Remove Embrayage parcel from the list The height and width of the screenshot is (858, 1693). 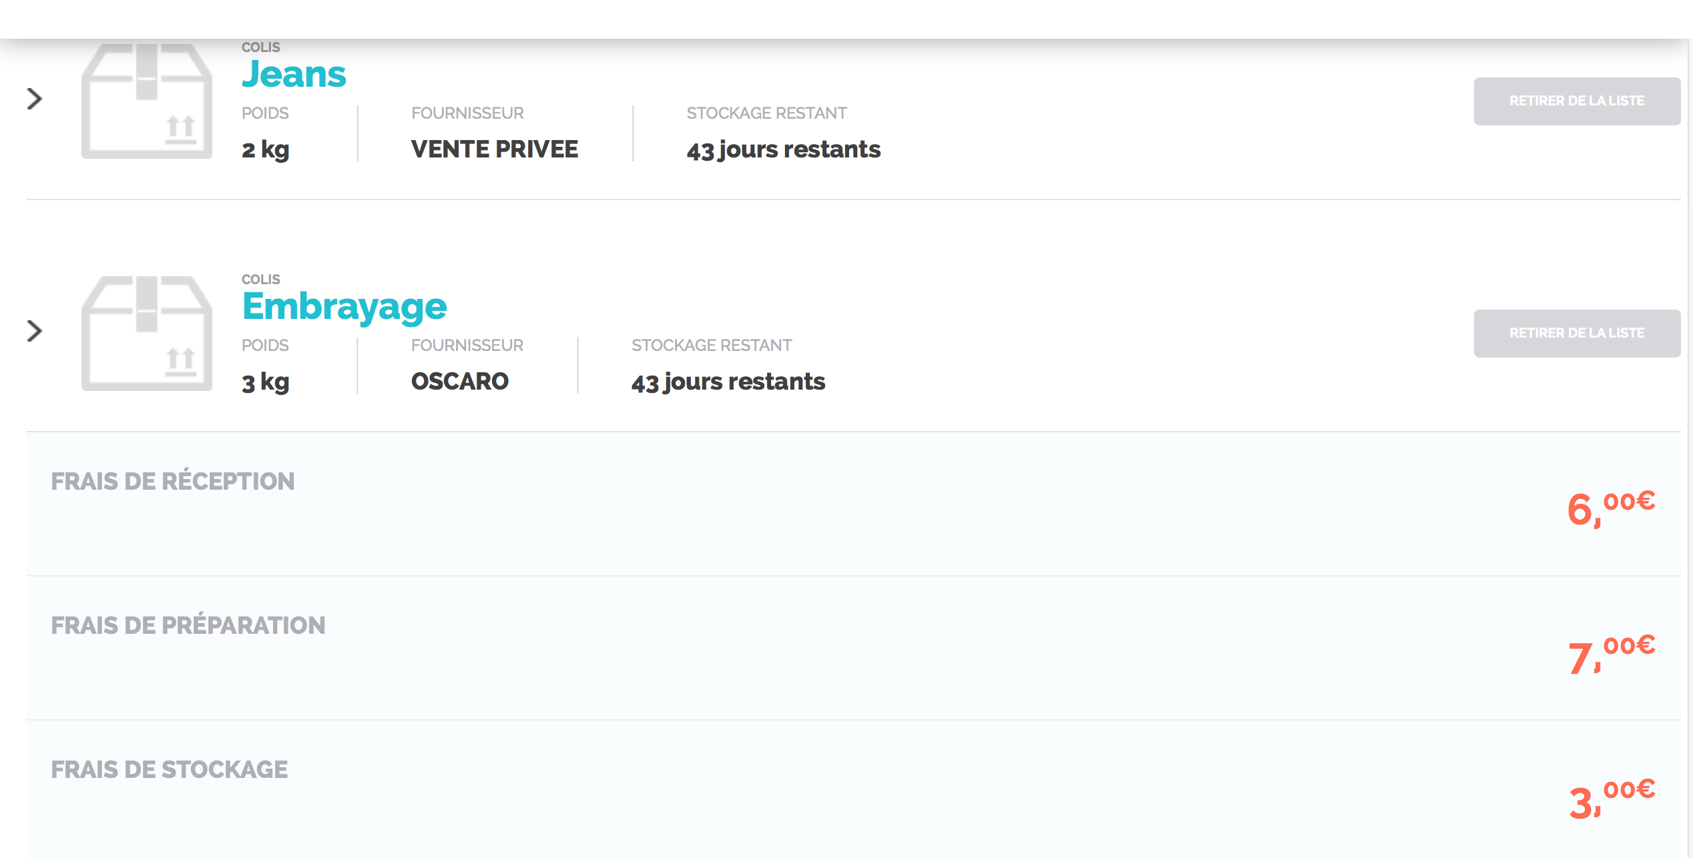1576,334
